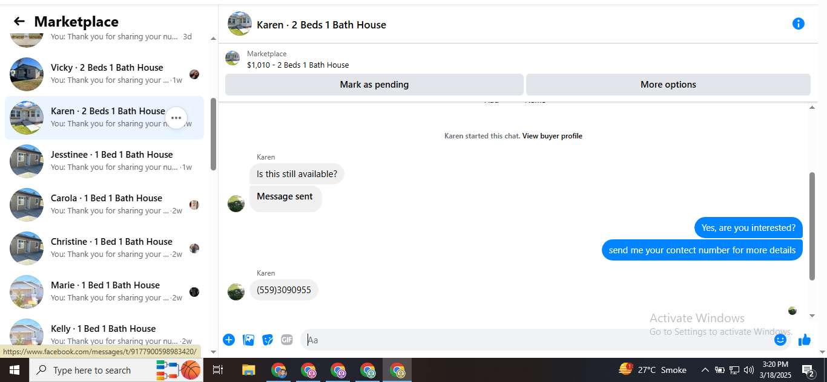This screenshot has height=382, width=827.
Task: Click Vicky's seen avatar in chat list
Action: point(194,74)
